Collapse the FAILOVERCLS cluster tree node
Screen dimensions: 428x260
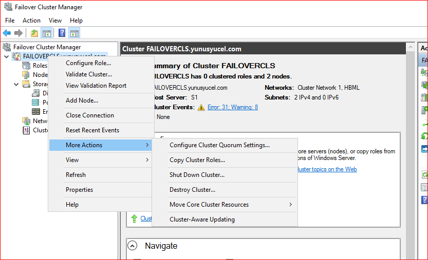coord(7,57)
